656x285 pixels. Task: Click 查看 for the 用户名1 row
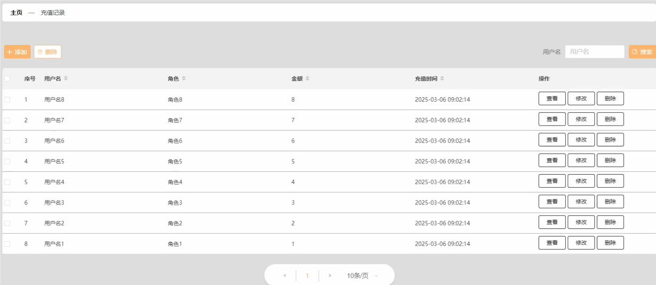pos(552,243)
